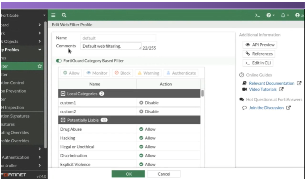Set selected category action to Block
This screenshot has width=306, height=183.
(x=123, y=73)
